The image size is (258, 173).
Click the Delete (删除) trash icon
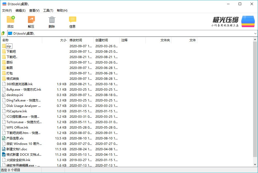[x=52, y=20]
